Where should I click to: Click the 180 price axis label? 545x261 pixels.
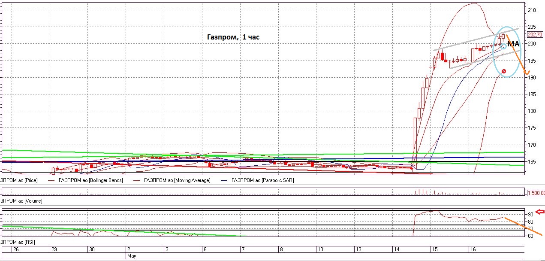(x=532, y=111)
